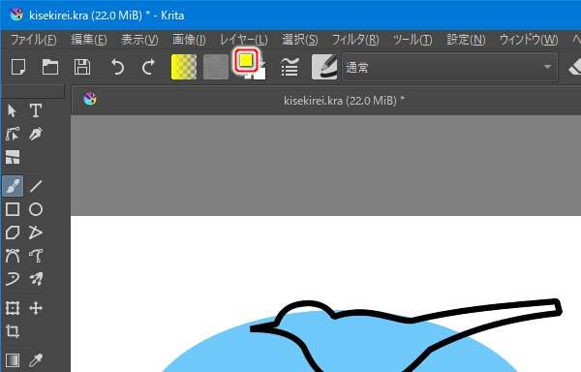Select the Rectangle tool
The width and height of the screenshot is (581, 372).
click(13, 209)
